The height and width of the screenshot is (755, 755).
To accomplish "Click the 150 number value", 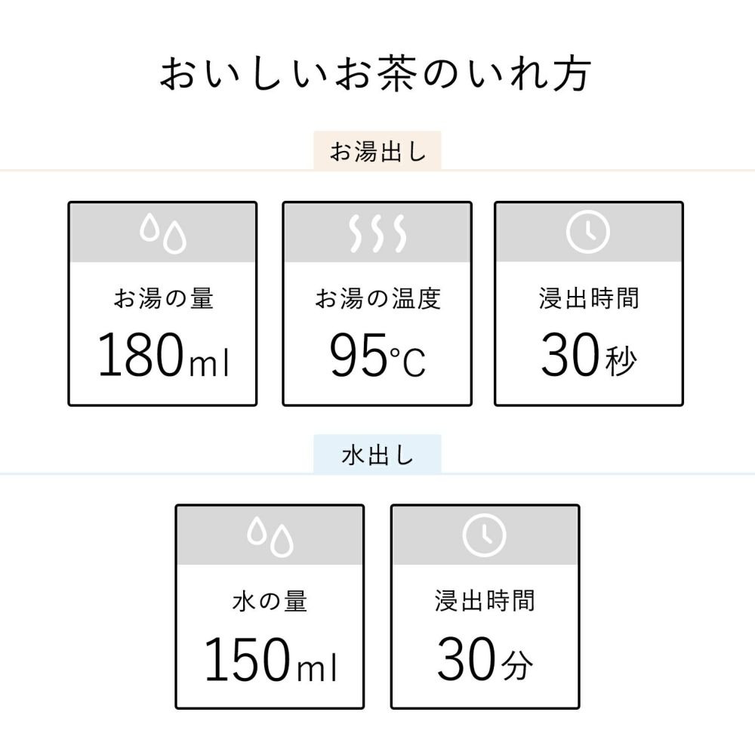I will (247, 660).
